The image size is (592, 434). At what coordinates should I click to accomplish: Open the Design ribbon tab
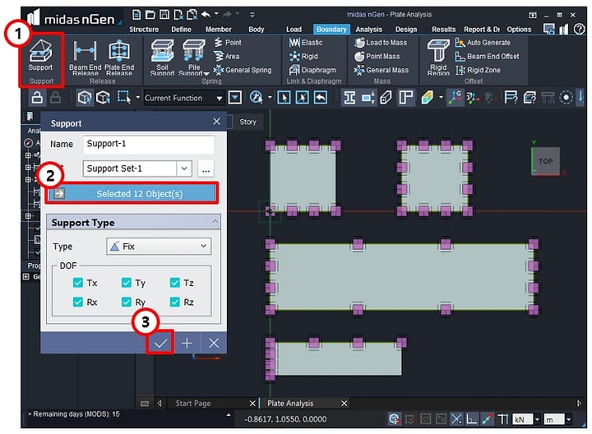coord(406,29)
